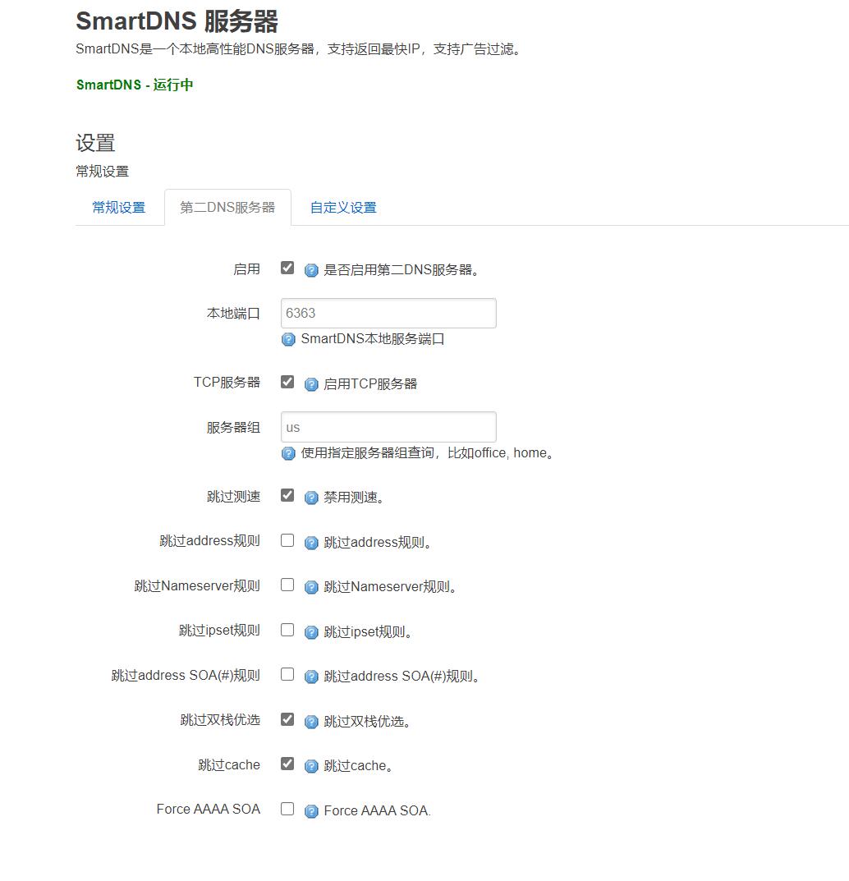Switch to the 常规设置 tab

click(x=118, y=208)
